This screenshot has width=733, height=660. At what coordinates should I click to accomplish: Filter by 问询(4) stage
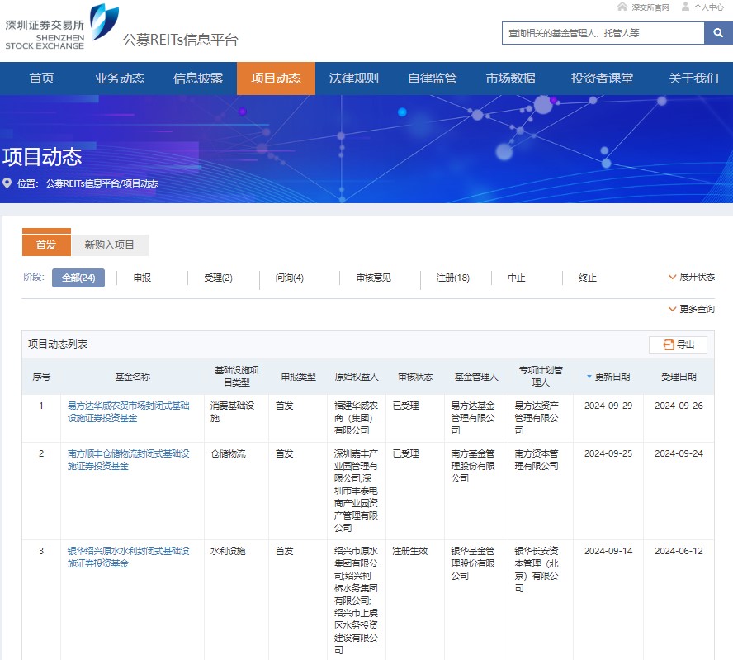coord(289,278)
